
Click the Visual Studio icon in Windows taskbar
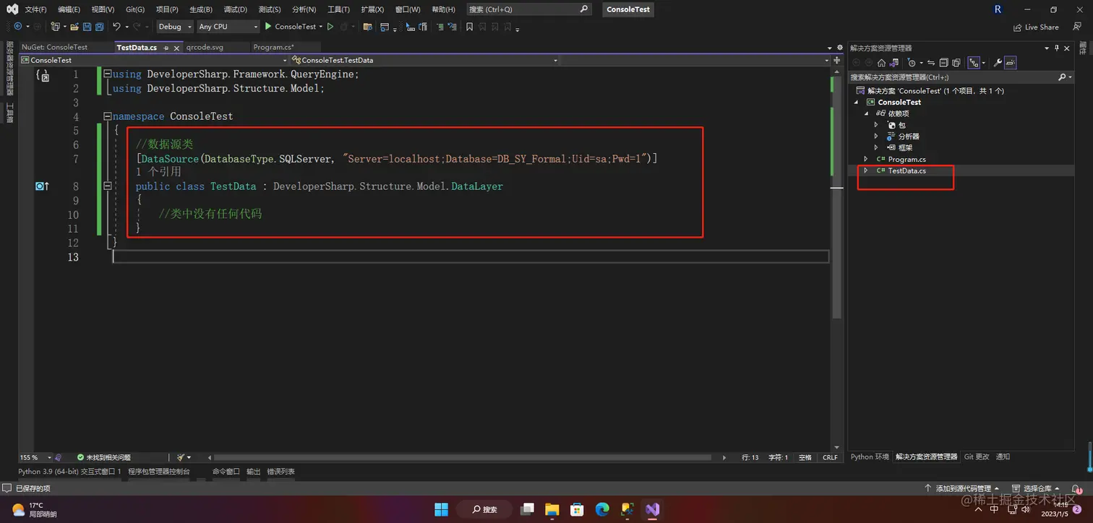[652, 509]
